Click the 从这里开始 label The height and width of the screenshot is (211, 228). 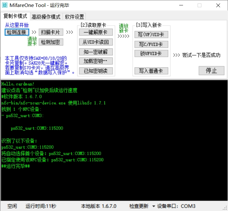coord(17,25)
